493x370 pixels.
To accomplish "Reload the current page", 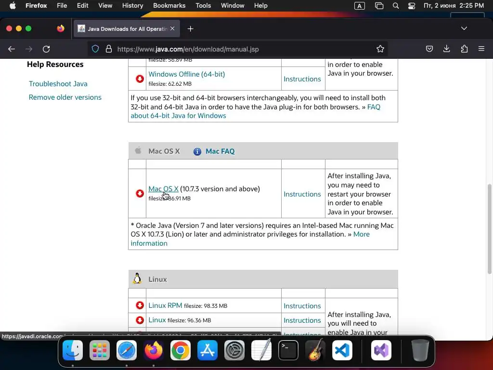I will point(46,49).
